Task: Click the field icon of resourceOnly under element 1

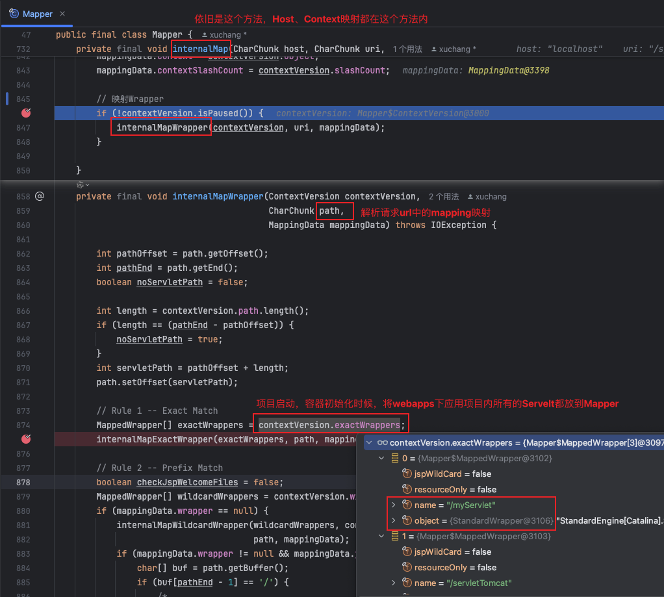Action: 407,567
